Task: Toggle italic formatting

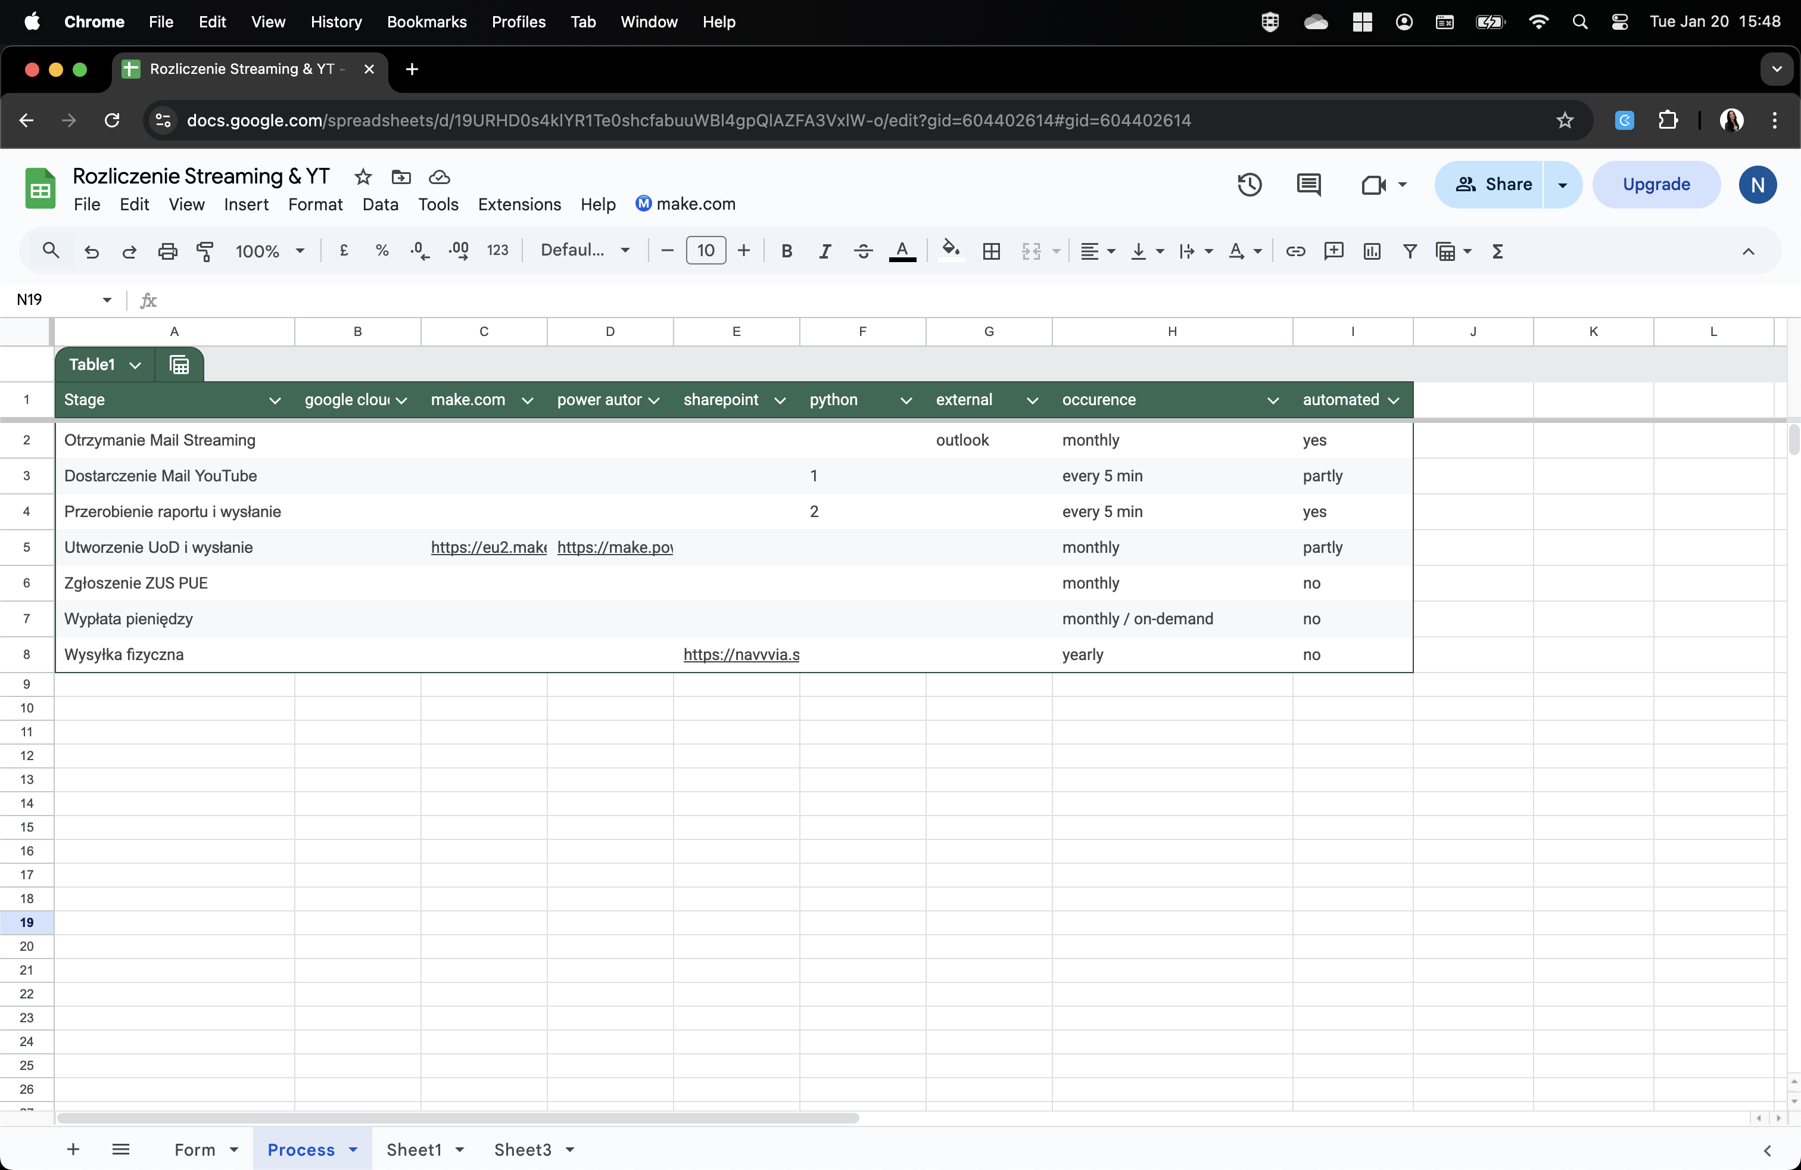Action: (x=825, y=250)
